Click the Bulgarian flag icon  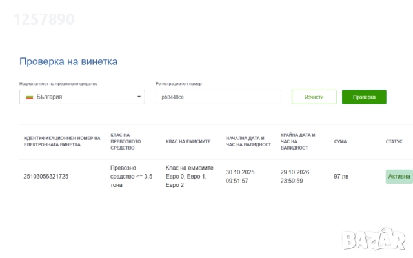[29, 97]
